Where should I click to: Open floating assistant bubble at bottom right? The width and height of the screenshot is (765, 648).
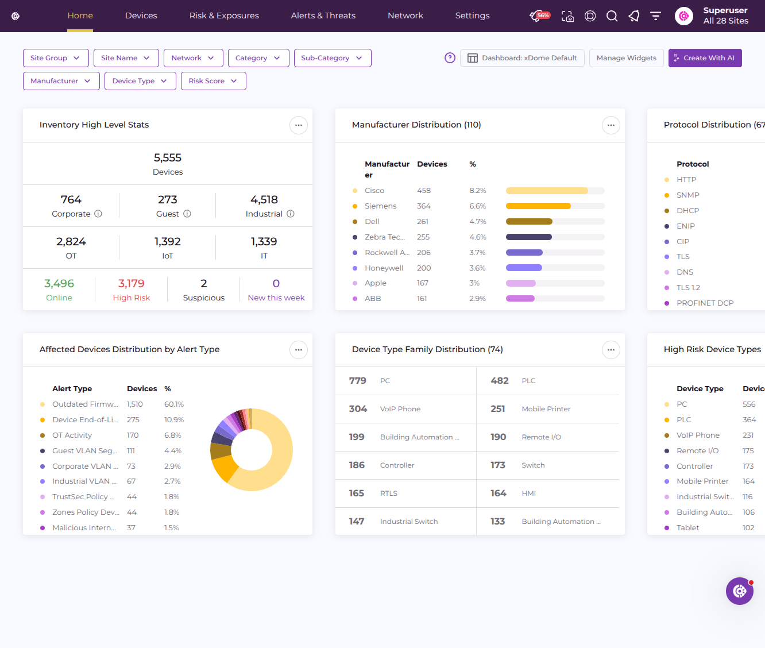click(740, 591)
